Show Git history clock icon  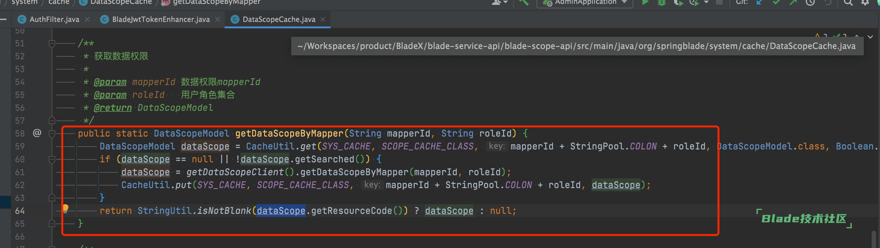(810, 2)
